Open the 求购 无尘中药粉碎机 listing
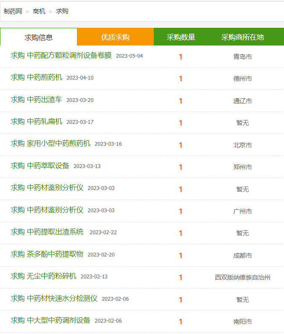This screenshot has width=284, height=334. (44, 276)
